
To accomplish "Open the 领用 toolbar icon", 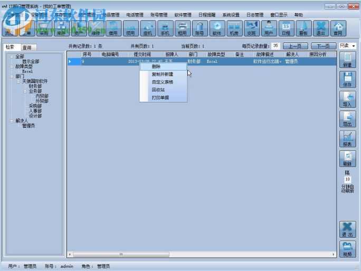I will point(130,28).
